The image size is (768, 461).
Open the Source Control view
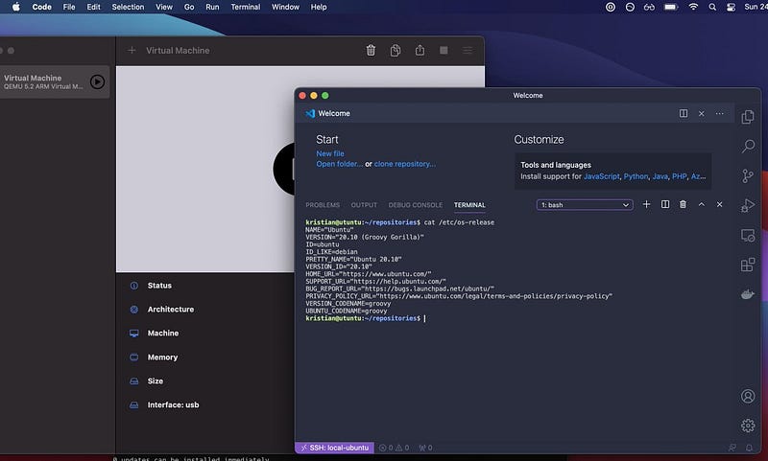tap(748, 176)
